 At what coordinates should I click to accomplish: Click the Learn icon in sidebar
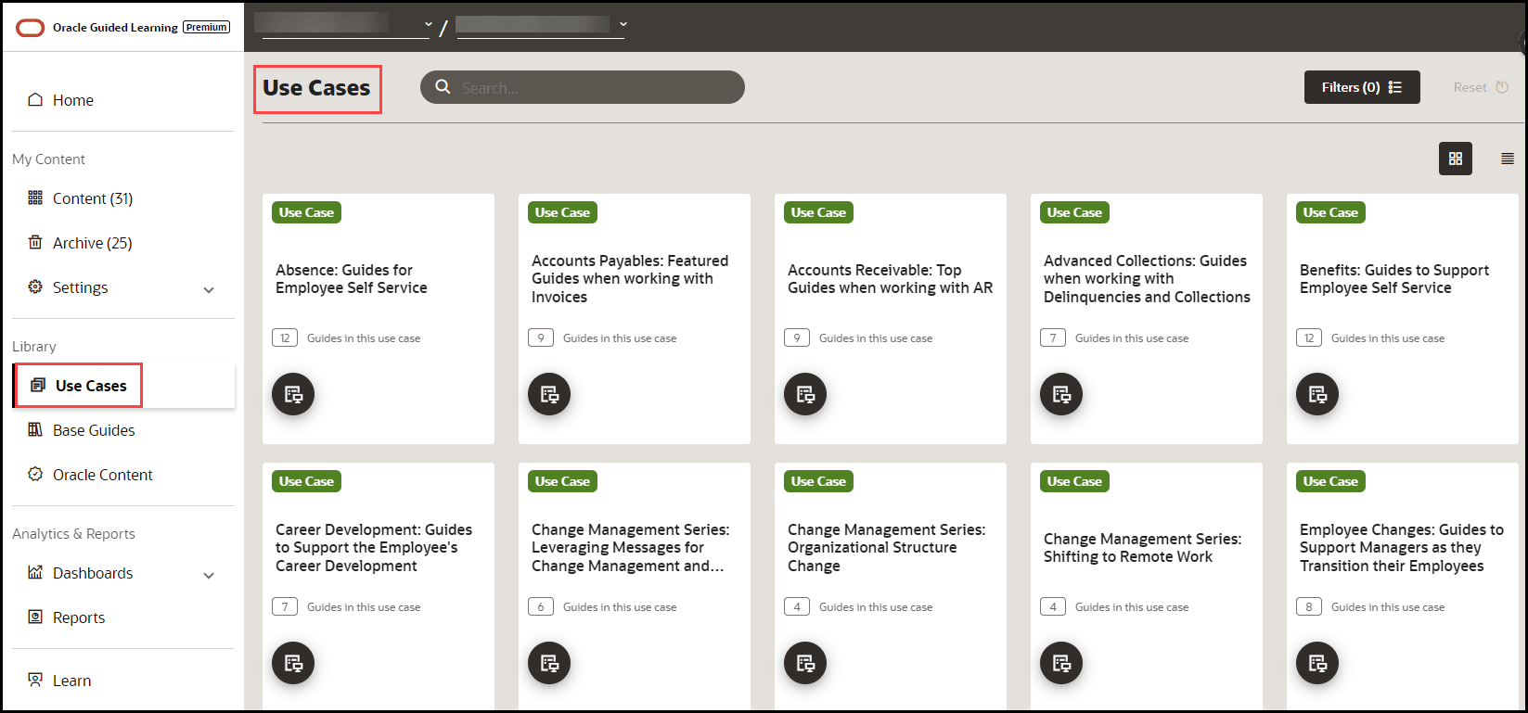[x=35, y=680]
